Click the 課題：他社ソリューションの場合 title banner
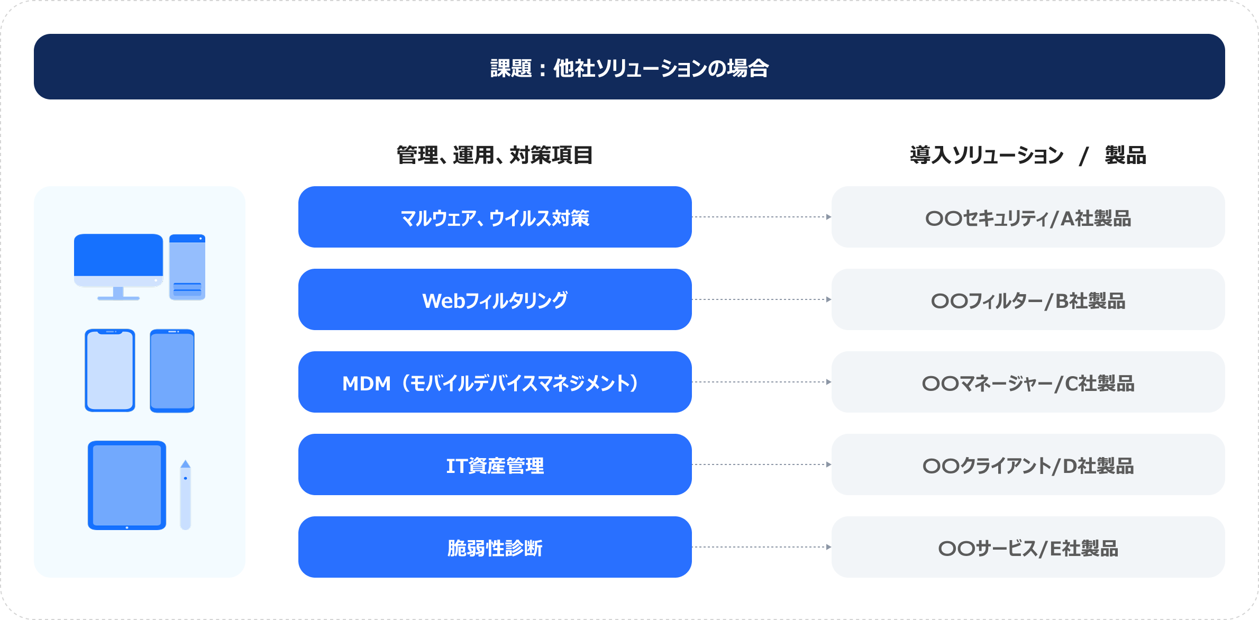The width and height of the screenshot is (1259, 620). [629, 67]
